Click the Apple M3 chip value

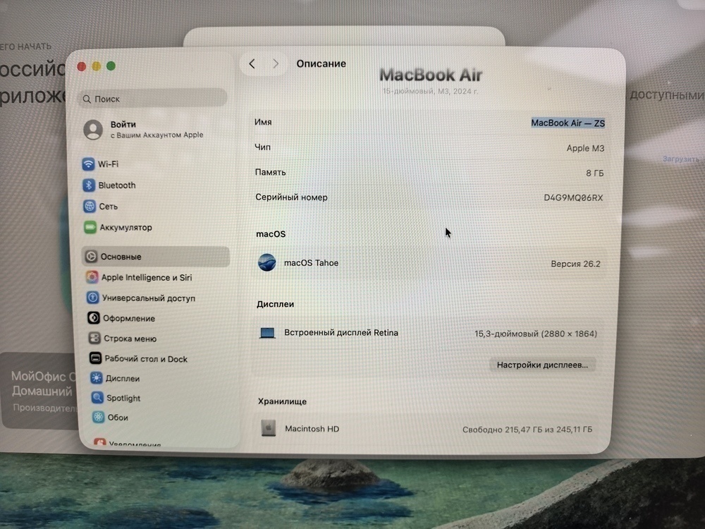(x=585, y=148)
